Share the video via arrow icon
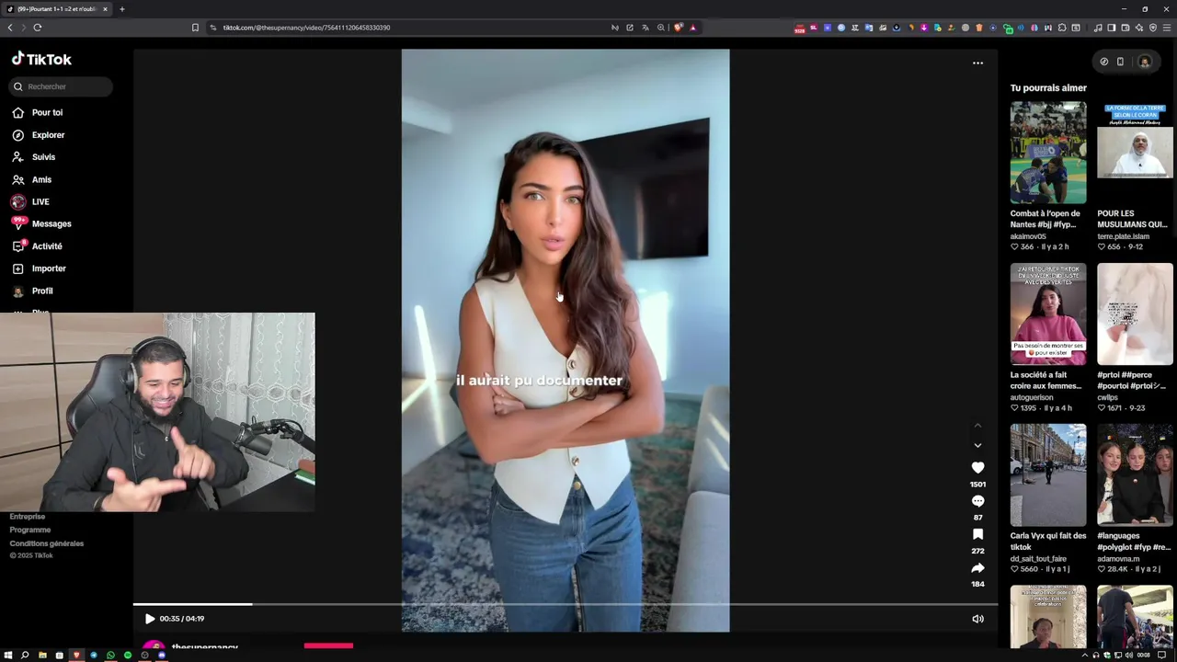 pyautogui.click(x=977, y=567)
